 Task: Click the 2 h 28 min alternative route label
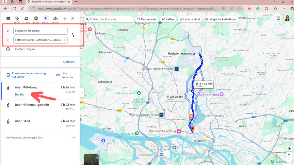174,97
